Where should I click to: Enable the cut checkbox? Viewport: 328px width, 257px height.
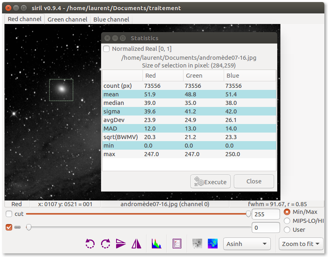click(9, 214)
